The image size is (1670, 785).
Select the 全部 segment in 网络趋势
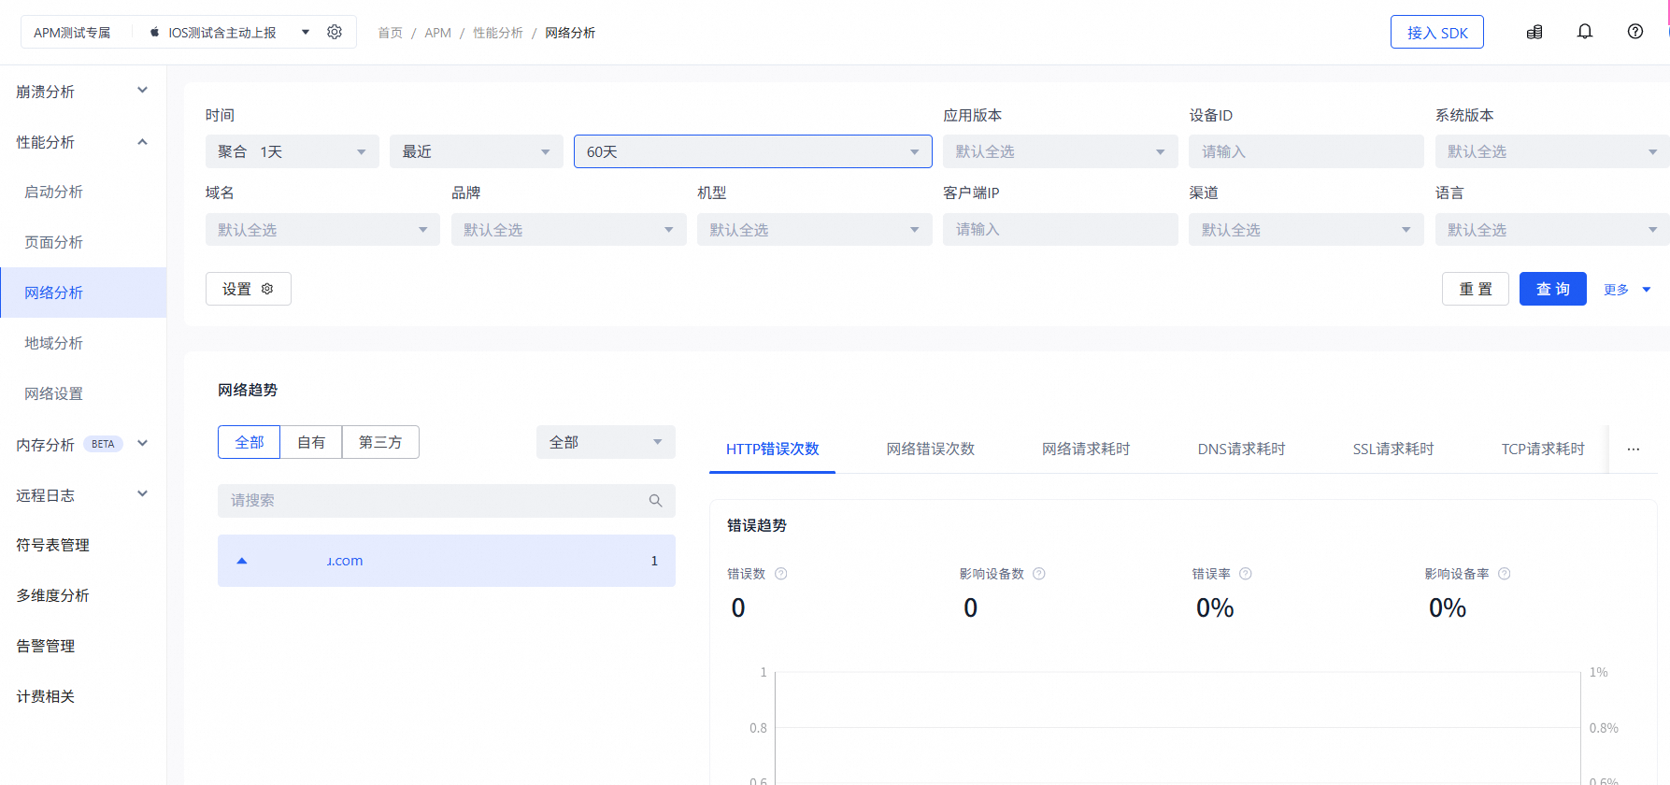[250, 442]
